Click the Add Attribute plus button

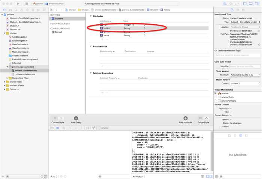186,118
